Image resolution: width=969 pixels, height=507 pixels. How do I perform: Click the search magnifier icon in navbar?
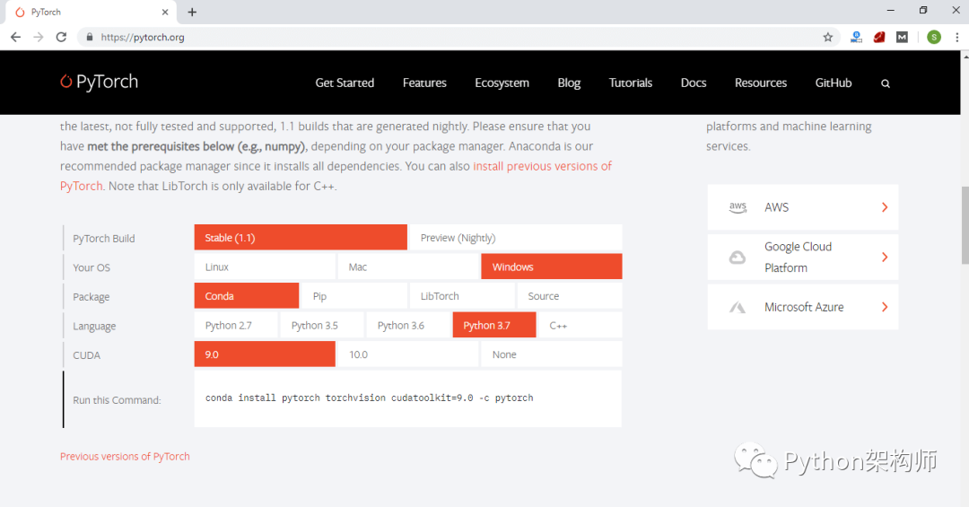coord(885,83)
